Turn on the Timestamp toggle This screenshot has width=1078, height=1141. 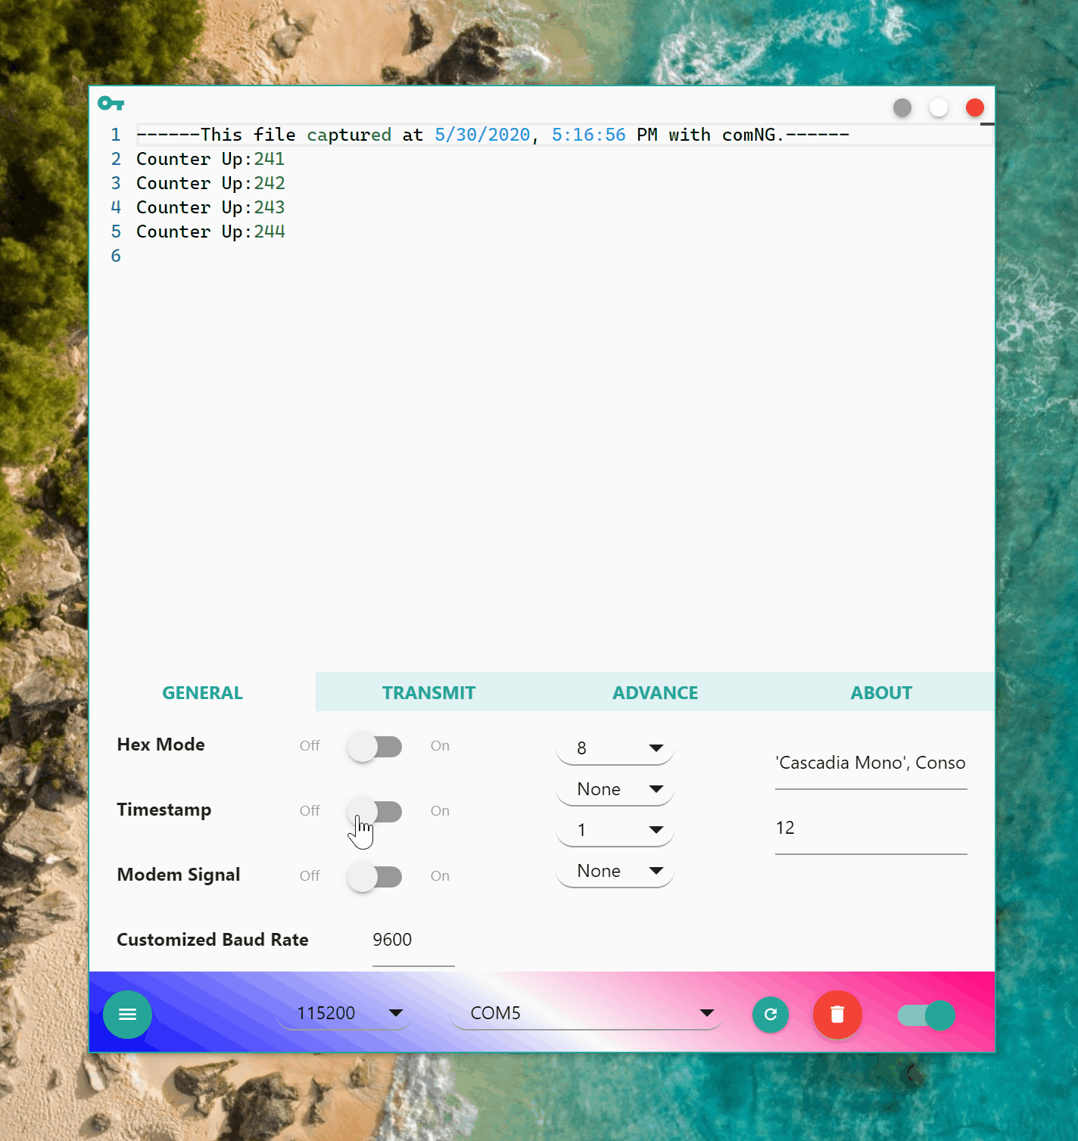375,812
